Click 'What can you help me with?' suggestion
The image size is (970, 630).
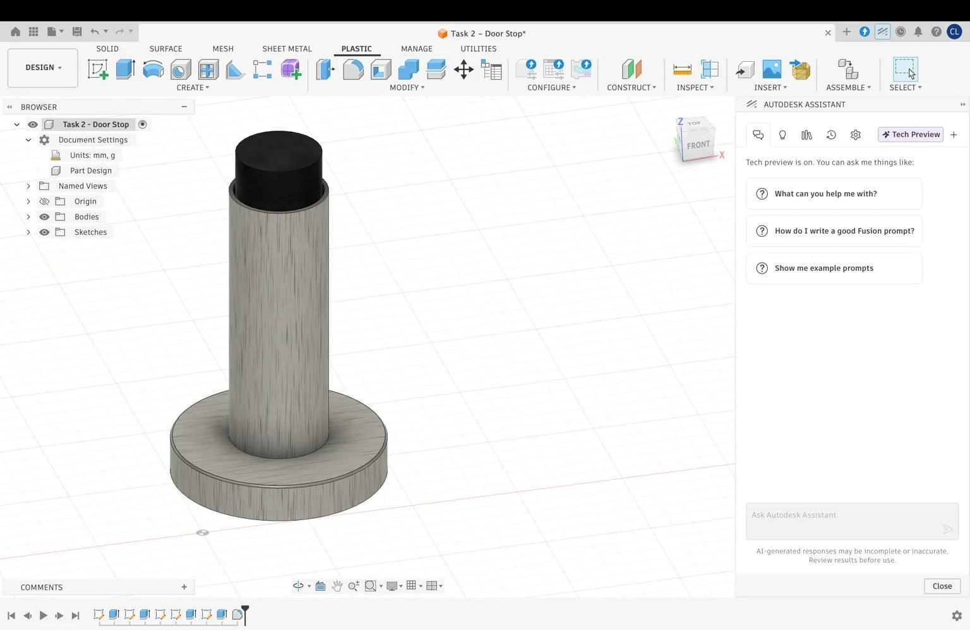tap(834, 194)
